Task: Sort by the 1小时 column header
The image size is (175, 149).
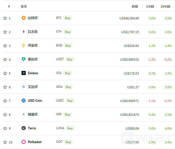Action: (150, 7)
